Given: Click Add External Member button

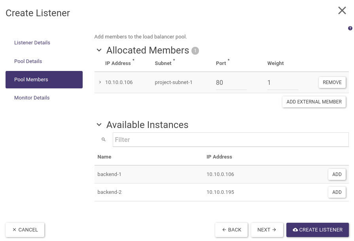Looking at the screenshot, I should (x=314, y=102).
